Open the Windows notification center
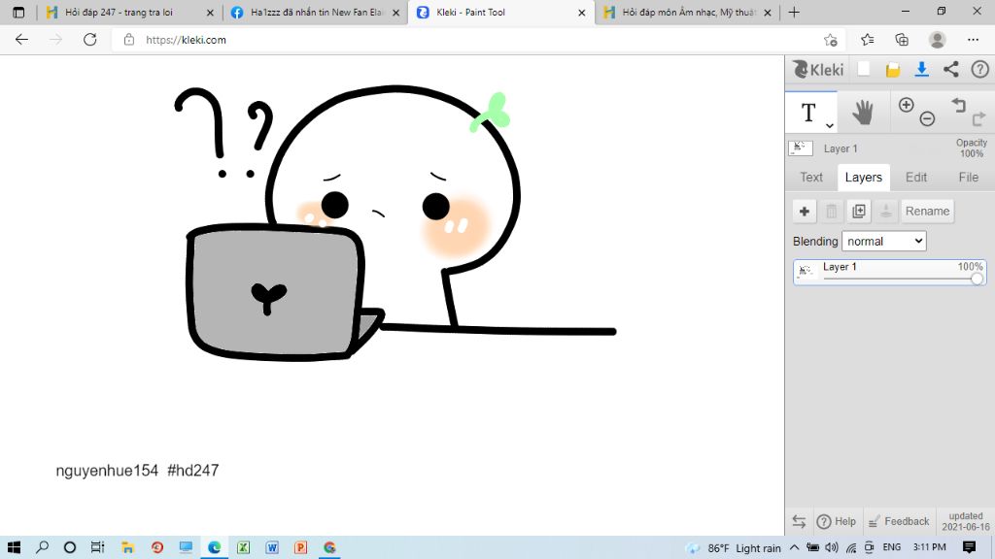 click(x=969, y=547)
